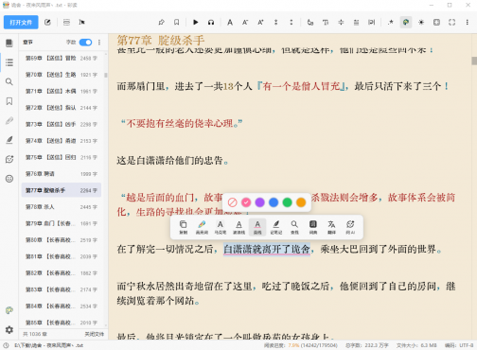Viewport: 477px width, 350px height.
Task: Open bookmarks panel in the left sidebar
Action: (x=9, y=101)
